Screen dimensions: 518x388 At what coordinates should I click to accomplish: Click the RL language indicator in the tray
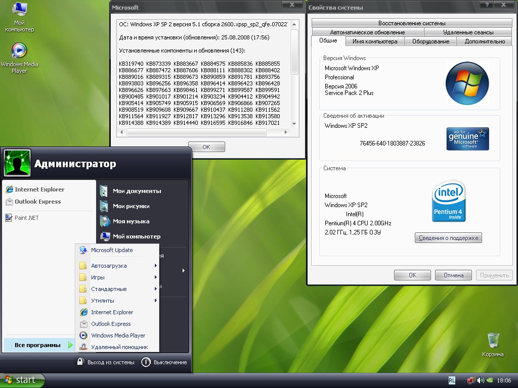[452, 380]
